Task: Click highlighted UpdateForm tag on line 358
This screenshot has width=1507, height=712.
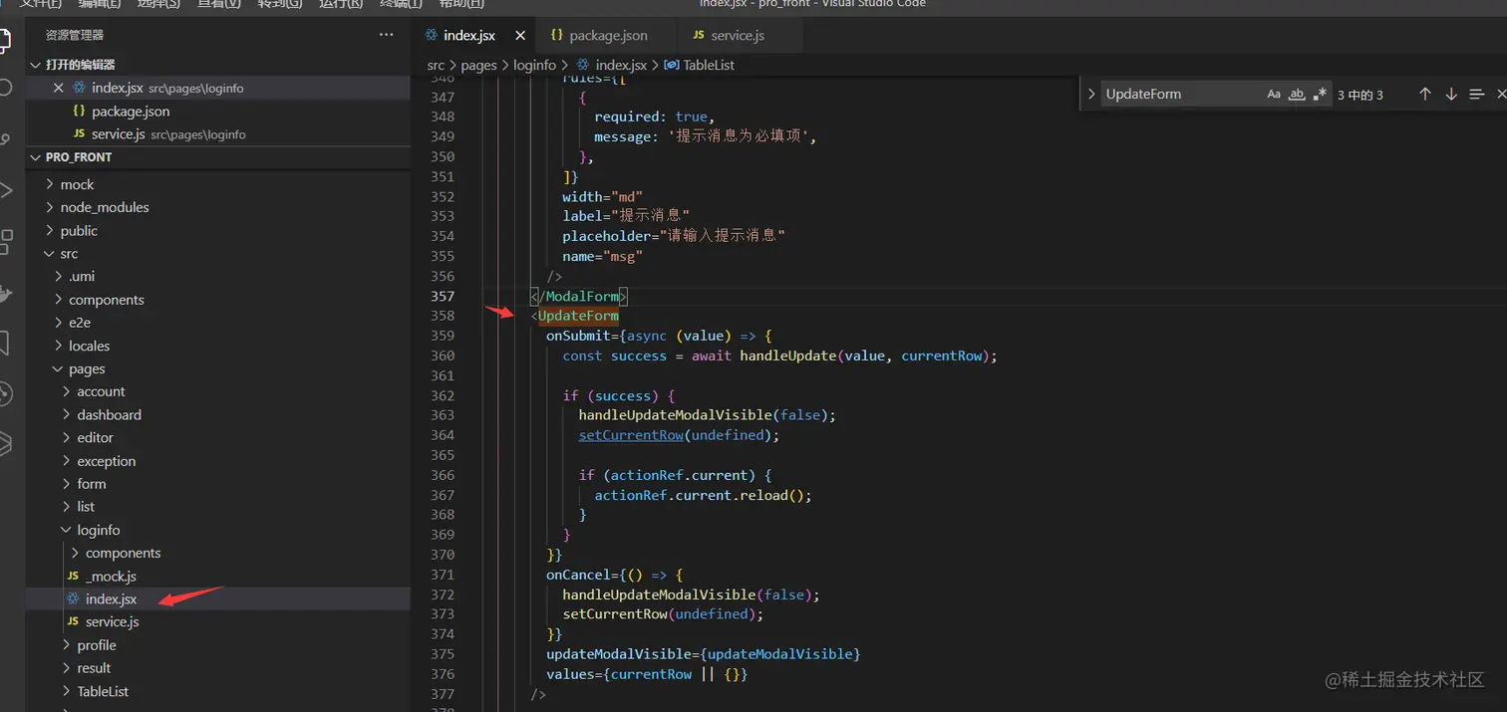Action: 578,316
